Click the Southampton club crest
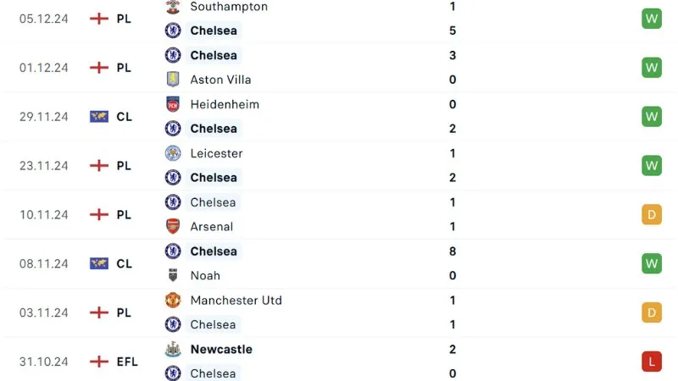Image resolution: width=678 pixels, height=381 pixels. [x=173, y=7]
